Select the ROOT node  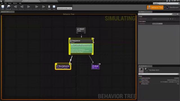81,30
